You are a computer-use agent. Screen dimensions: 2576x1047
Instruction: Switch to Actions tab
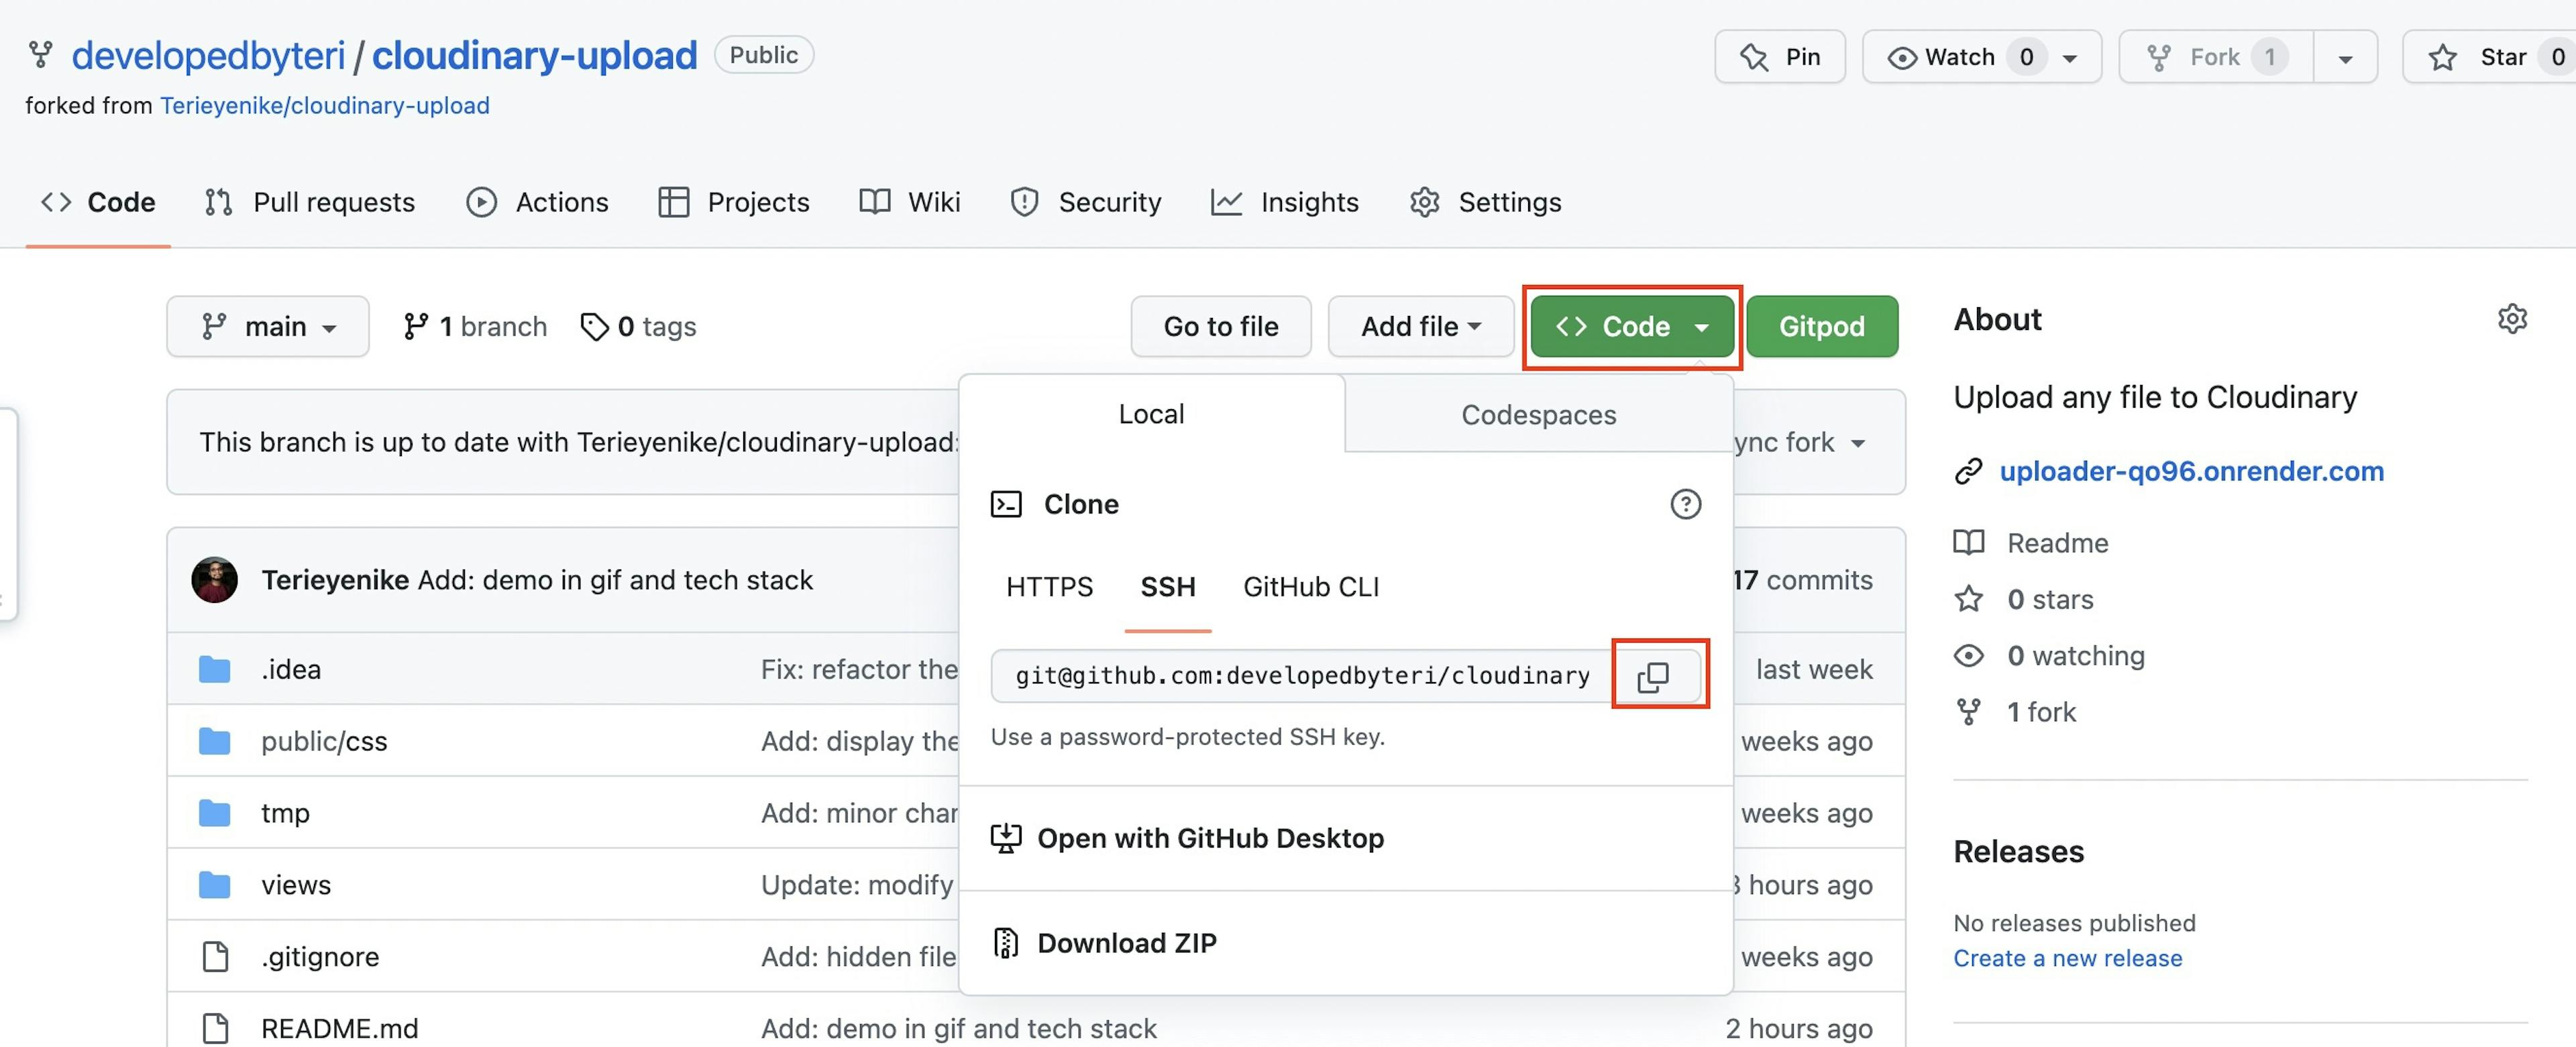tap(537, 202)
